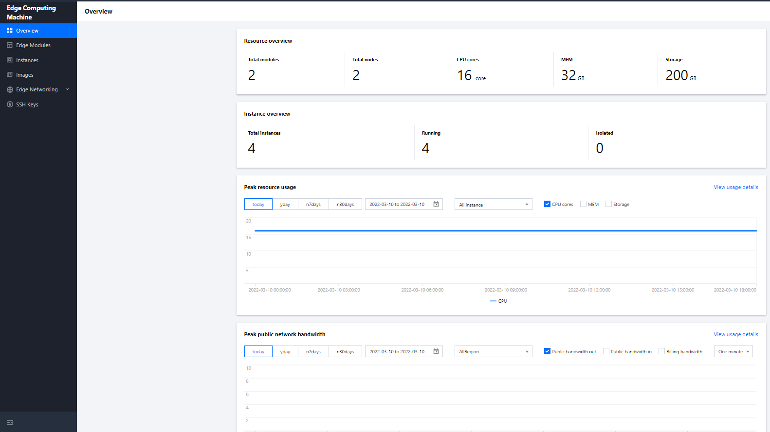770x432 pixels.
Task: Enable the MEM checkbox
Action: 583,205
